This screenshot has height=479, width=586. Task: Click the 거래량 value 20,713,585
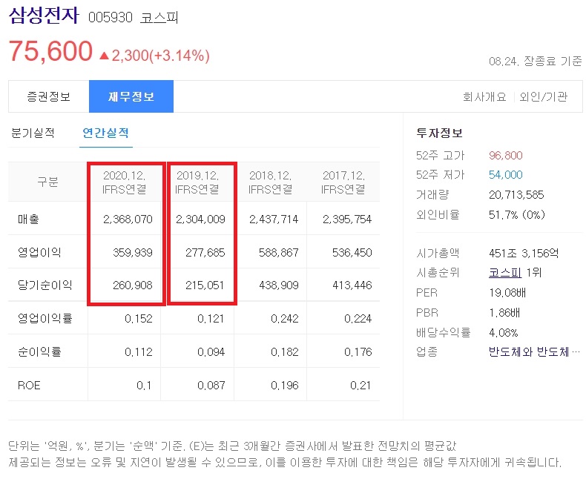[516, 195]
